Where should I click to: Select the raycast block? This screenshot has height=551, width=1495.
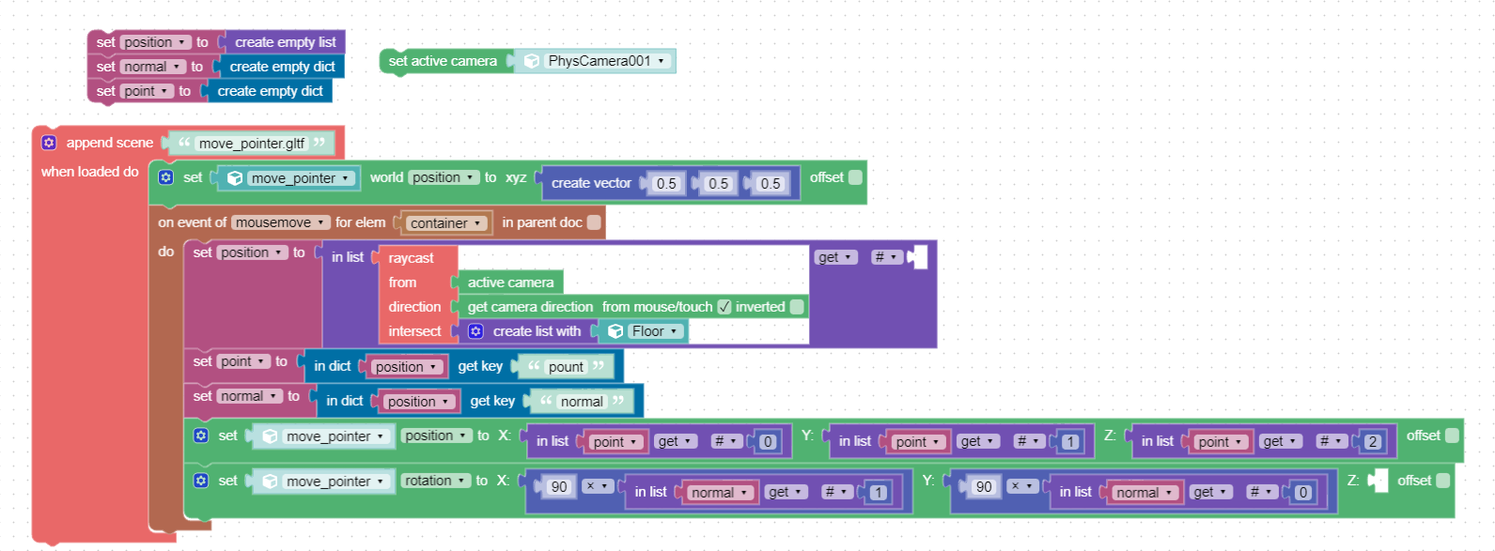tap(411, 258)
